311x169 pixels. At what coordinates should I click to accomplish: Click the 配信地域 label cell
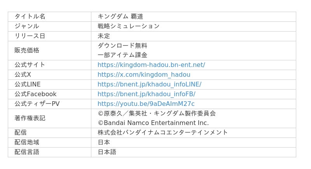pos(27,143)
